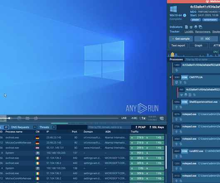
Task: Click the connections table vertical scrollbar
Action: pyautogui.click(x=166, y=157)
